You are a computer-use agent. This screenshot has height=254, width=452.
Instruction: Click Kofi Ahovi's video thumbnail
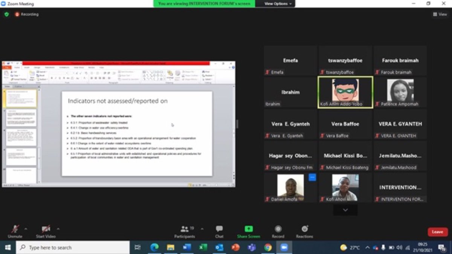[345, 187]
